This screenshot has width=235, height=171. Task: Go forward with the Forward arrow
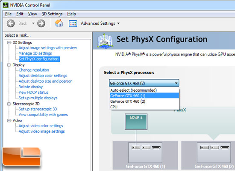point(41,23)
